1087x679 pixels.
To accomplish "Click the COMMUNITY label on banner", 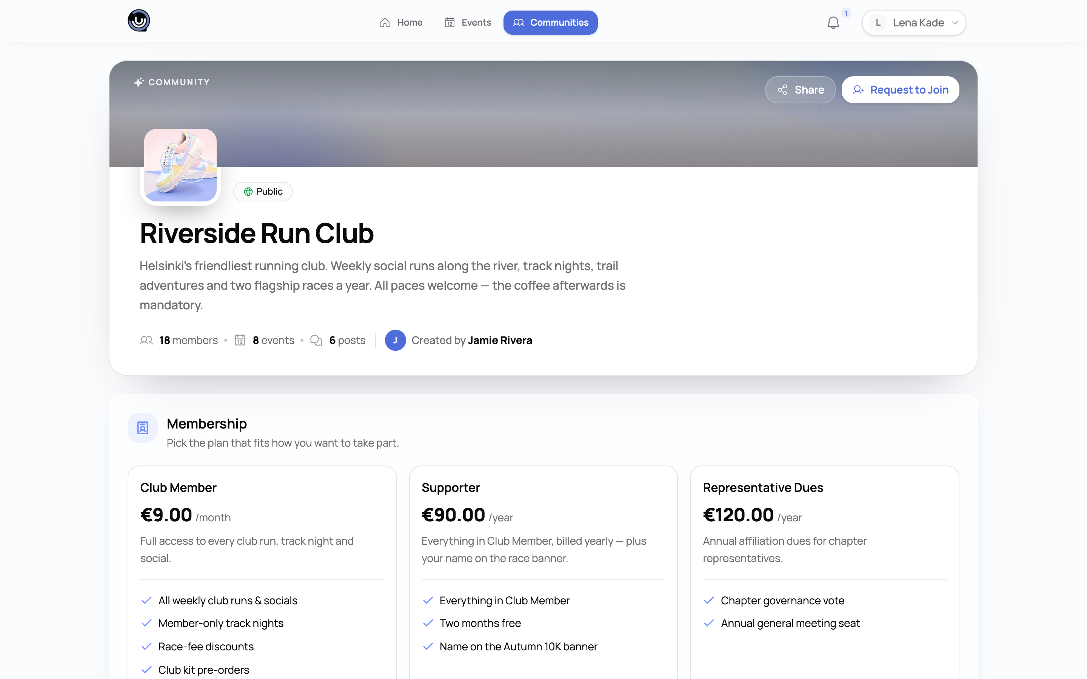I will pyautogui.click(x=179, y=82).
